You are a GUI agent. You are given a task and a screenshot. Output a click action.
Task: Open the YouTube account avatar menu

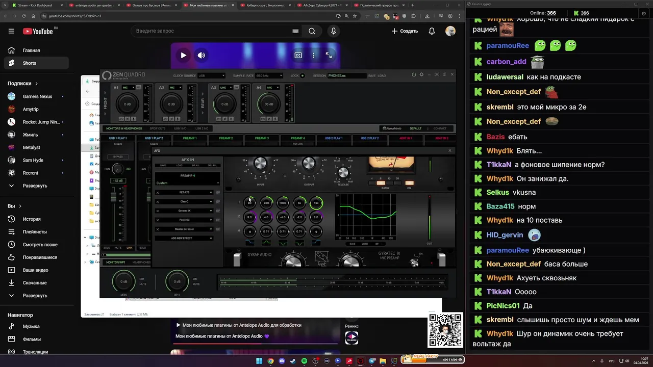click(450, 31)
